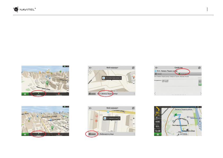223x158 pixels.
Task: Zoom out on Вилиса Лациса 3D map
Action: (68, 90)
